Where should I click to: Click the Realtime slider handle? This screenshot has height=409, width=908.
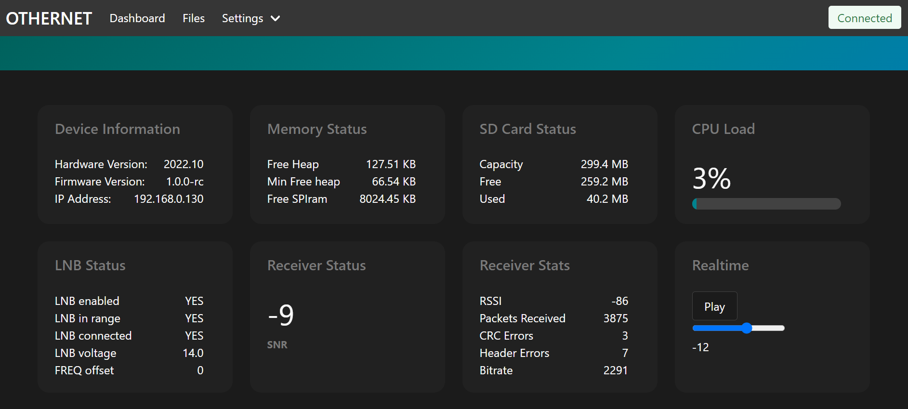(x=747, y=328)
